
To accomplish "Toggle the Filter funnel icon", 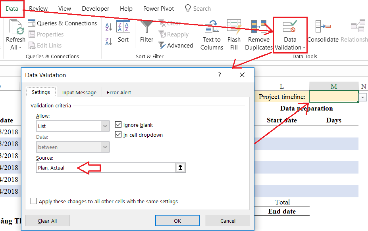I will pyautogui.click(x=146, y=26).
